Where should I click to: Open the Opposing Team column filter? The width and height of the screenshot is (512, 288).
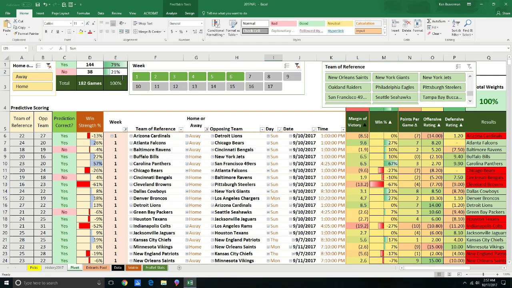point(262,129)
